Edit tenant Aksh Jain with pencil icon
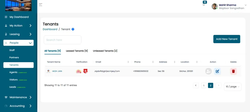250x112 pixels. 217,71
